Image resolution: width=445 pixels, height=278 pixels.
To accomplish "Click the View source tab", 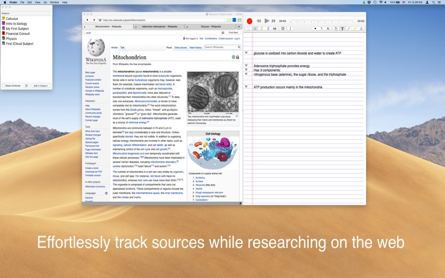I will (180, 48).
